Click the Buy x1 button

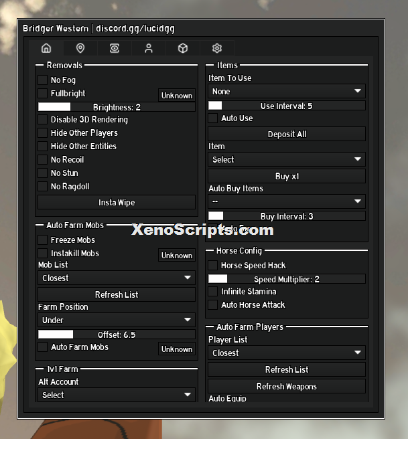click(x=287, y=176)
